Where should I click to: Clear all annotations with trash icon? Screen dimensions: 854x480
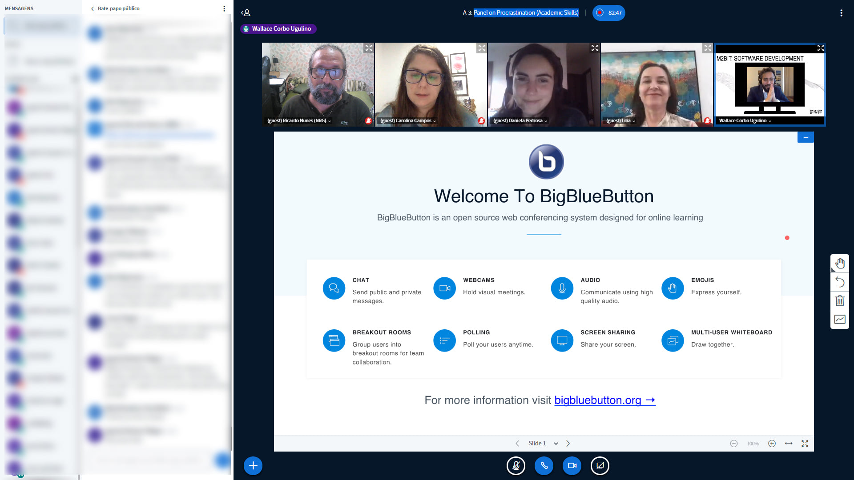[x=840, y=301]
